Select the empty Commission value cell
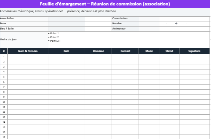This screenshot has height=139, width=211. 184,19
